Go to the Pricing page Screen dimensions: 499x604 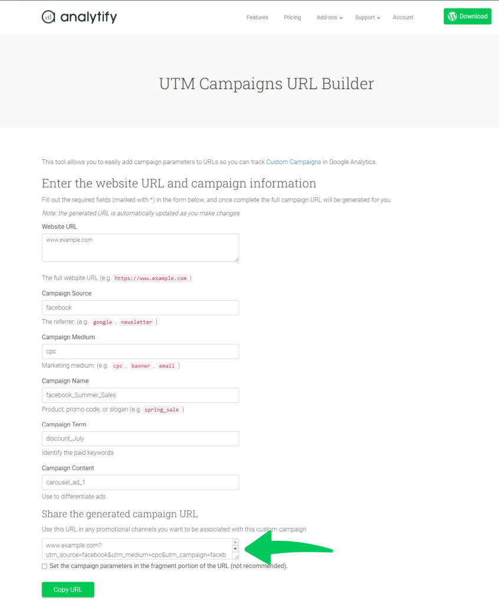292,17
